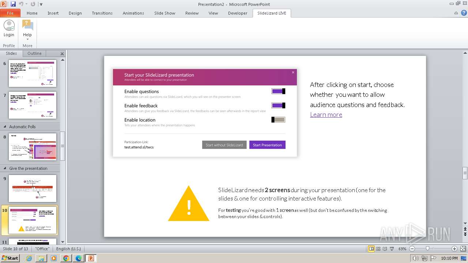Click Enable location switch in slide picture
This screenshot has height=263, width=468.
pyautogui.click(x=278, y=119)
